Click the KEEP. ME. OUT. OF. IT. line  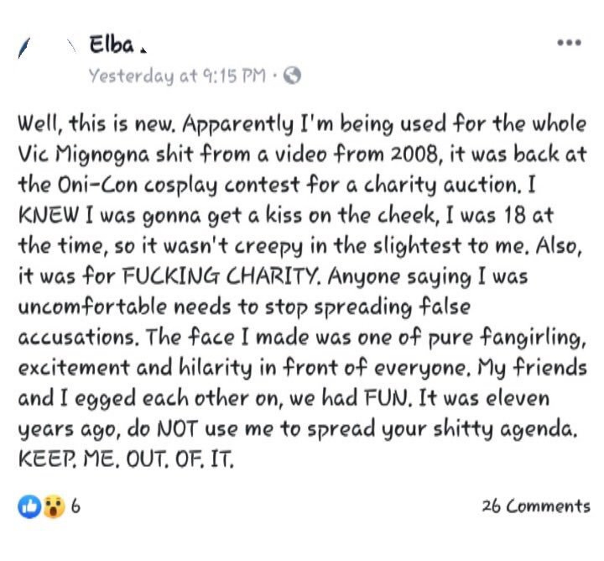tap(126, 459)
